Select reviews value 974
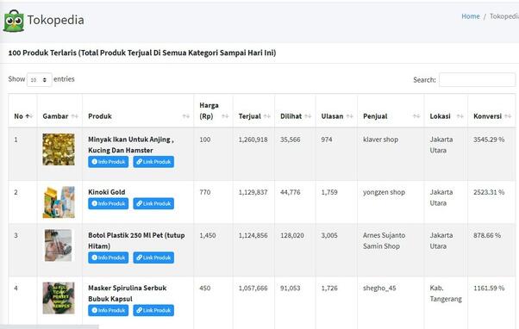The height and width of the screenshot is (329, 519). click(x=327, y=140)
